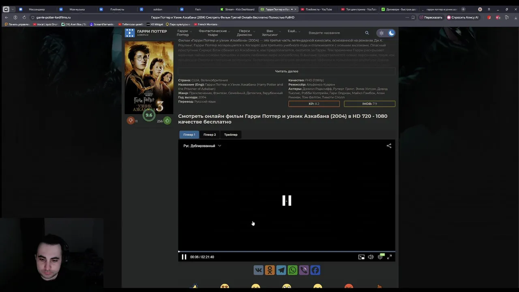The height and width of the screenshot is (292, 519).
Task: Reload the current page
Action: tap(24, 17)
